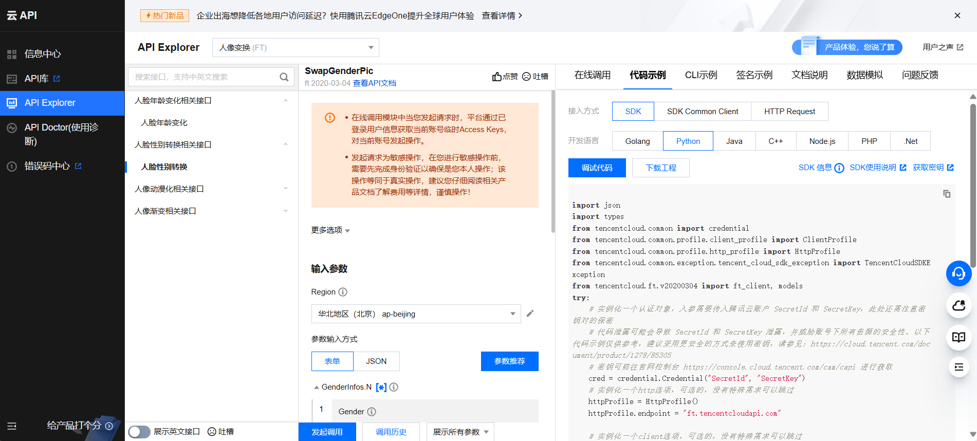Copy the sample code with copy icon

point(947,194)
